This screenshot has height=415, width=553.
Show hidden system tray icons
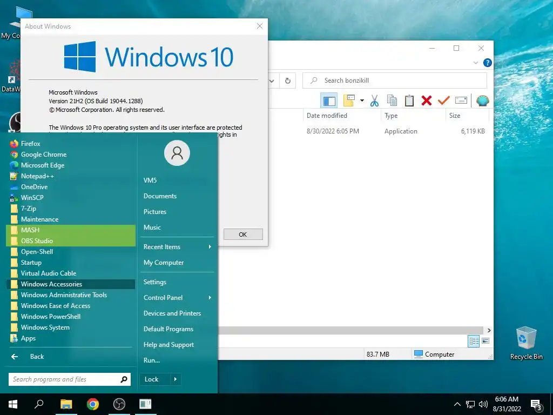pyautogui.click(x=457, y=404)
